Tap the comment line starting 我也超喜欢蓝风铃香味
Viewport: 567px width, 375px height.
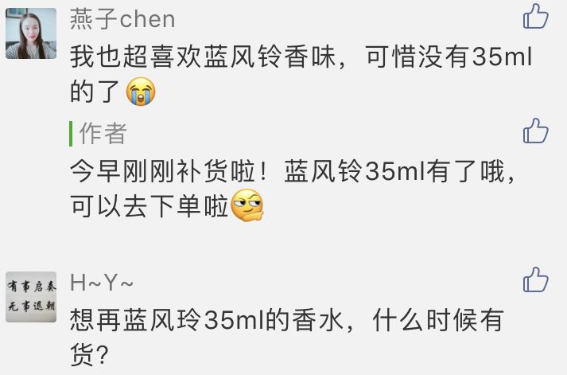301,57
